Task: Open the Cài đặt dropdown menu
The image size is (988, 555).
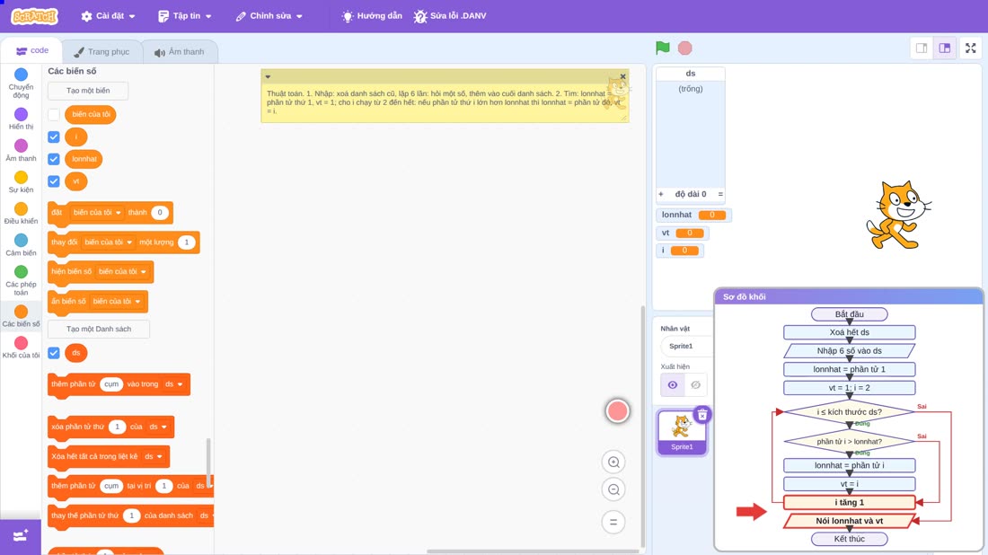Action: pos(108,16)
